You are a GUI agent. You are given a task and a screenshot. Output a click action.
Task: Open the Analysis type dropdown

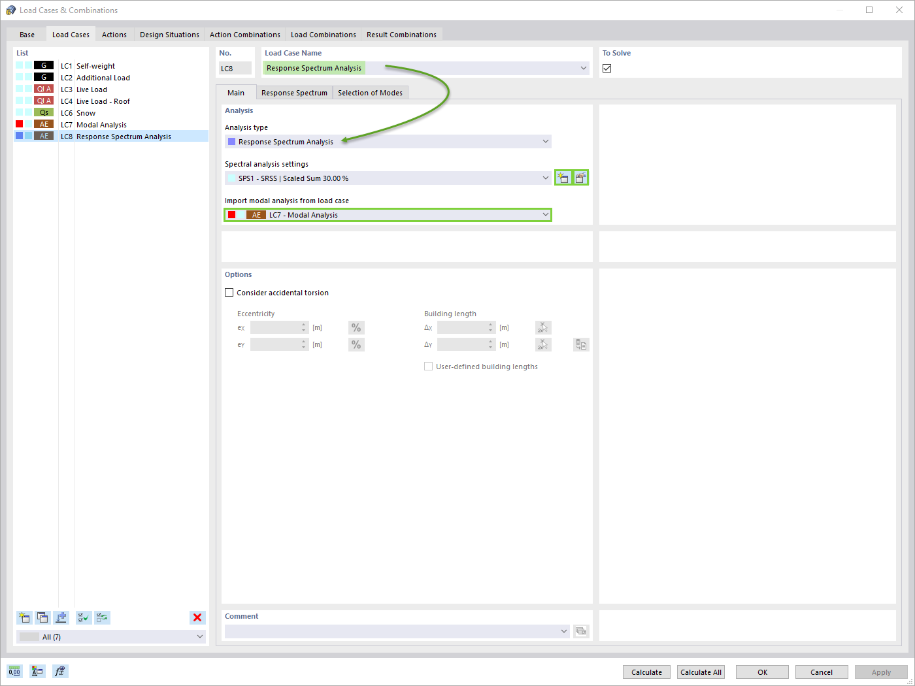pyautogui.click(x=546, y=141)
